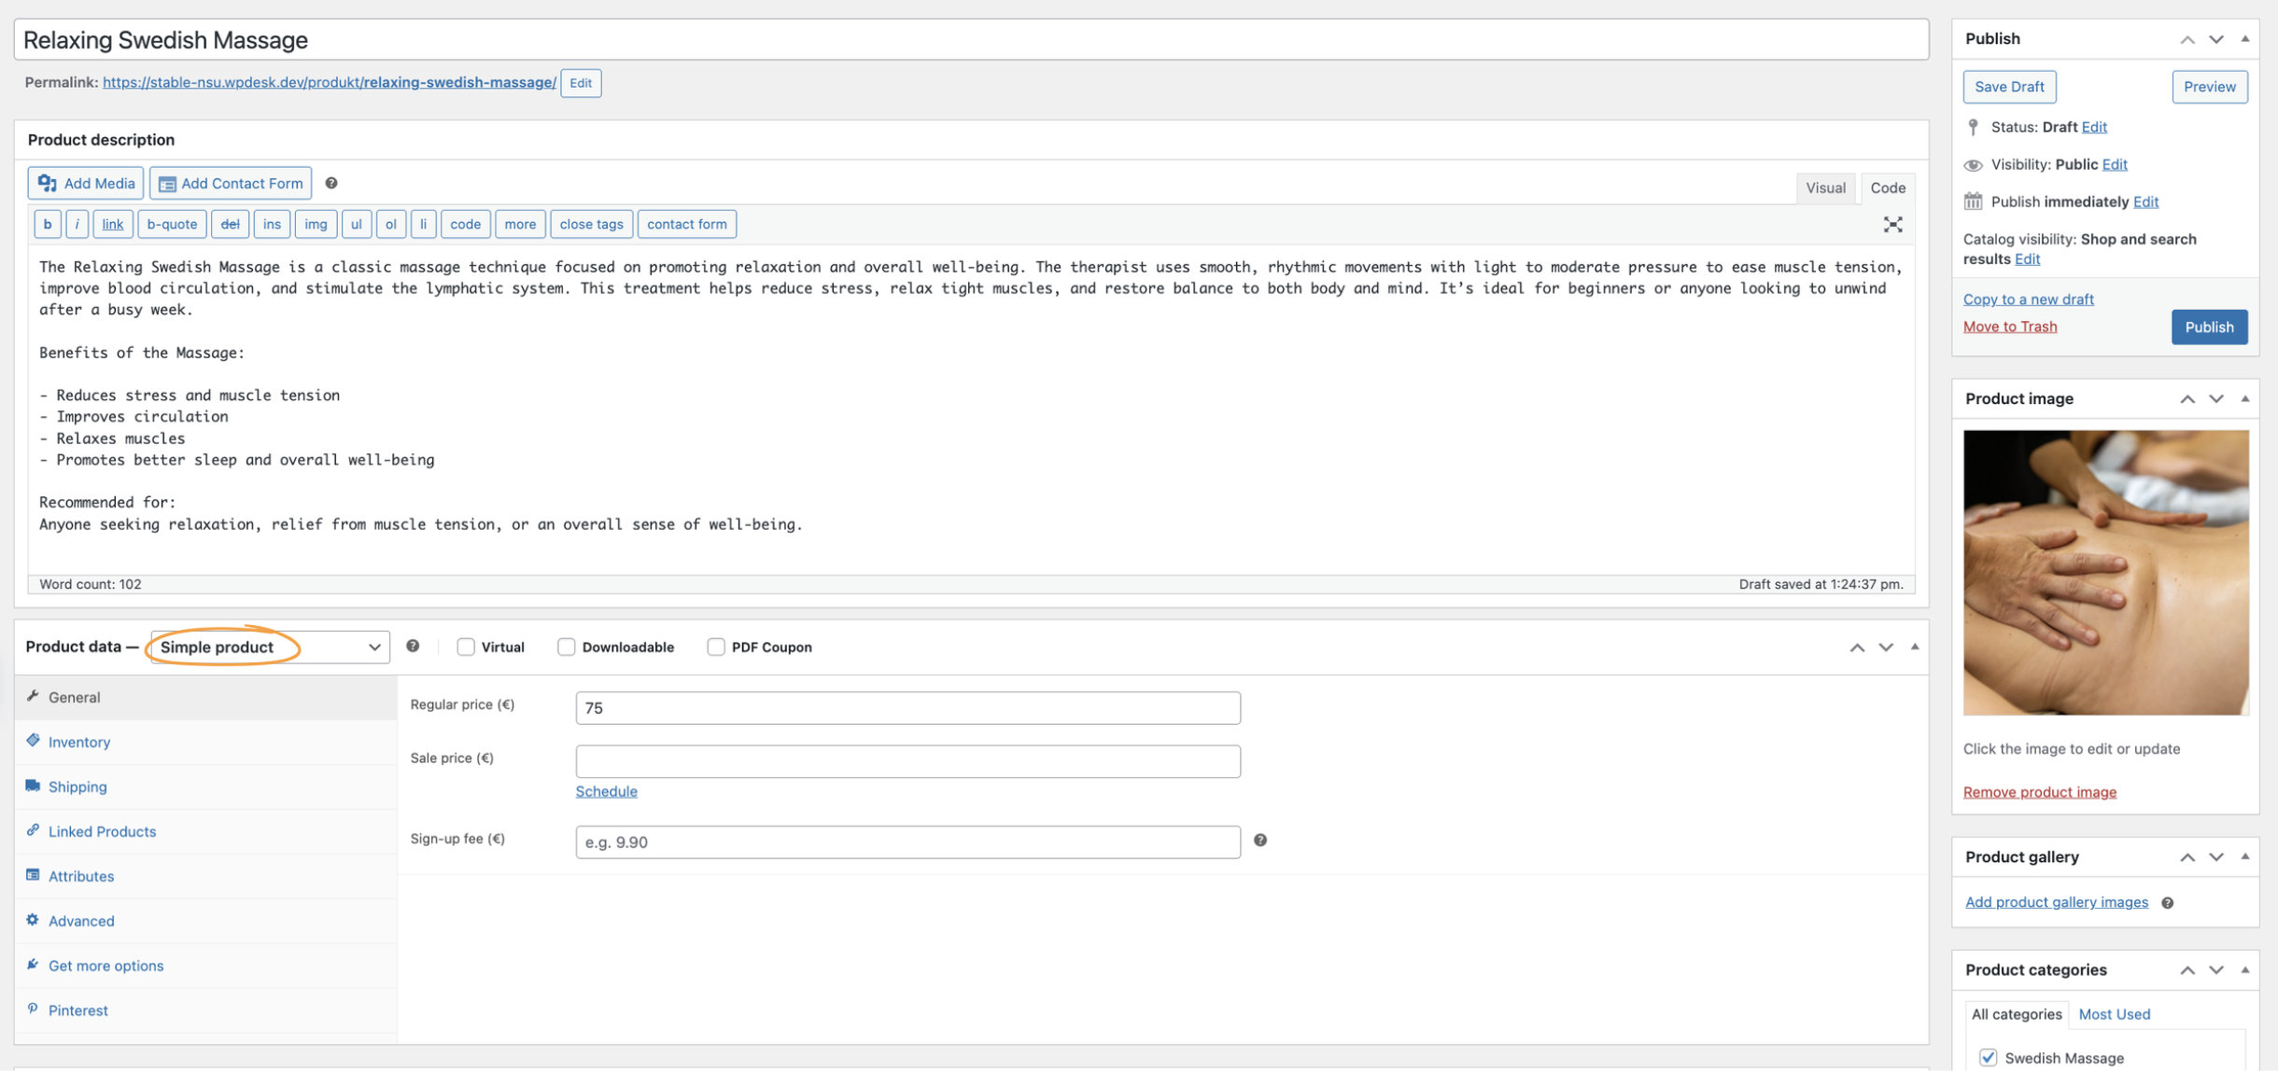Viewport: 2278px width, 1071px height.
Task: Collapse the Publish panel
Action: point(2244,38)
